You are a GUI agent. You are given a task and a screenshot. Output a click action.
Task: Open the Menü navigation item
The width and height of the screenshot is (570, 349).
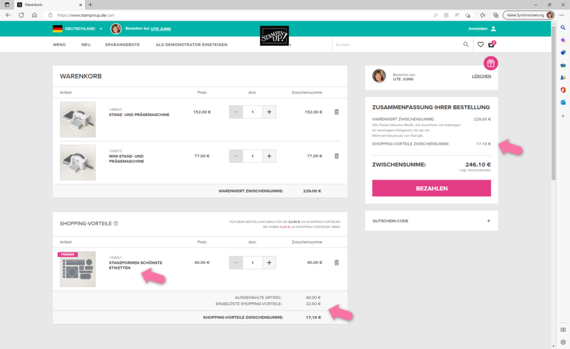(60, 45)
